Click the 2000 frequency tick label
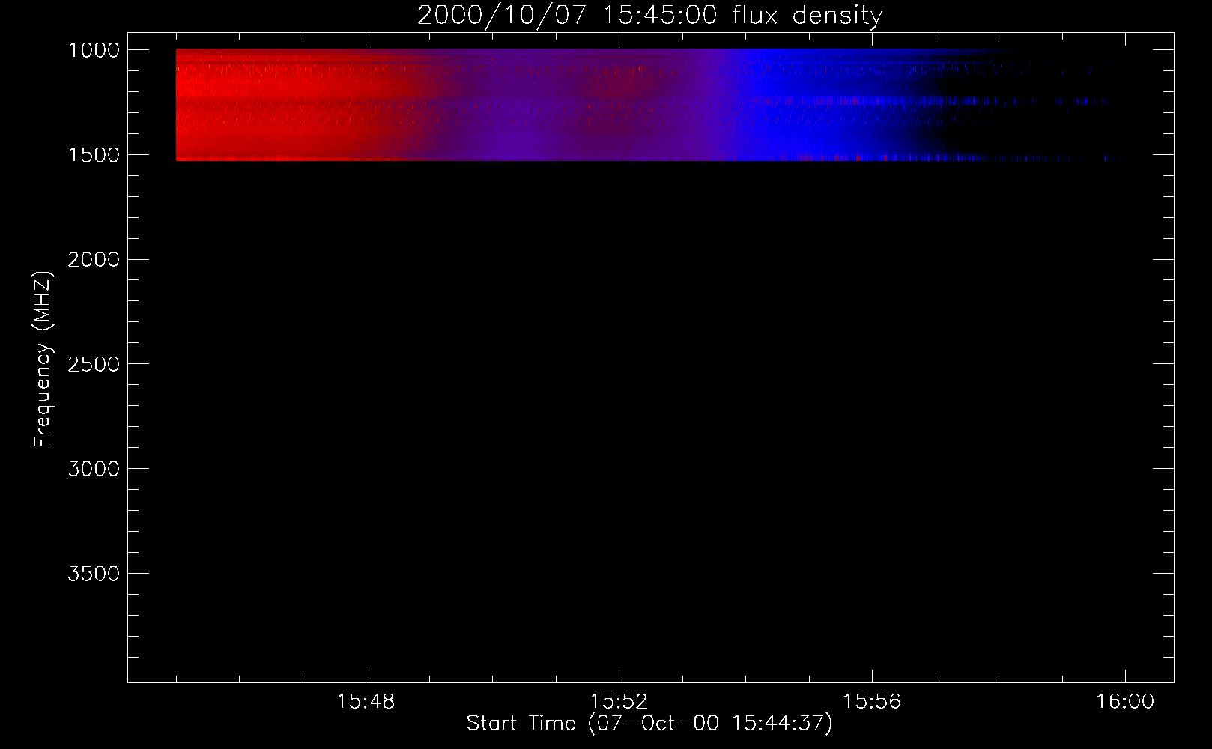Image resolution: width=1212 pixels, height=749 pixels. click(x=94, y=260)
